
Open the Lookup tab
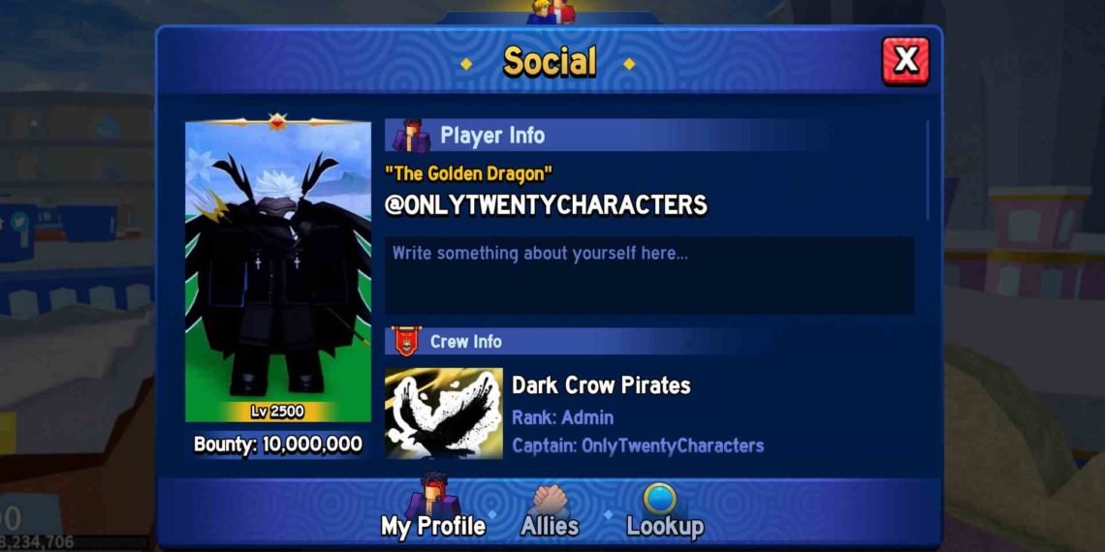[665, 526]
